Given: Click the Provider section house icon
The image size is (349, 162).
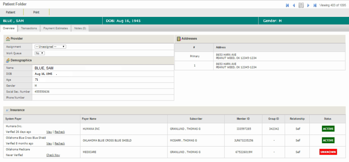Looking at the screenshot, I should coord(8,39).
